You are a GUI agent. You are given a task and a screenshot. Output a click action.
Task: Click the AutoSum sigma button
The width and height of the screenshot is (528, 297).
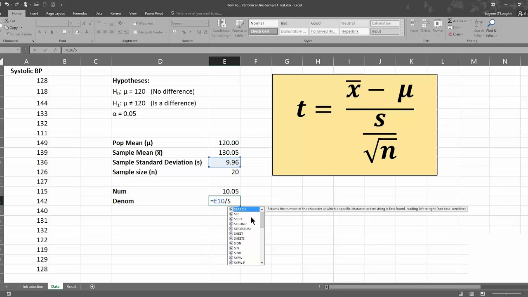(458, 21)
